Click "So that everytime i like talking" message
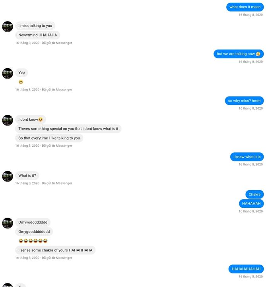Viewport: 266px width, 287px height. (49, 138)
